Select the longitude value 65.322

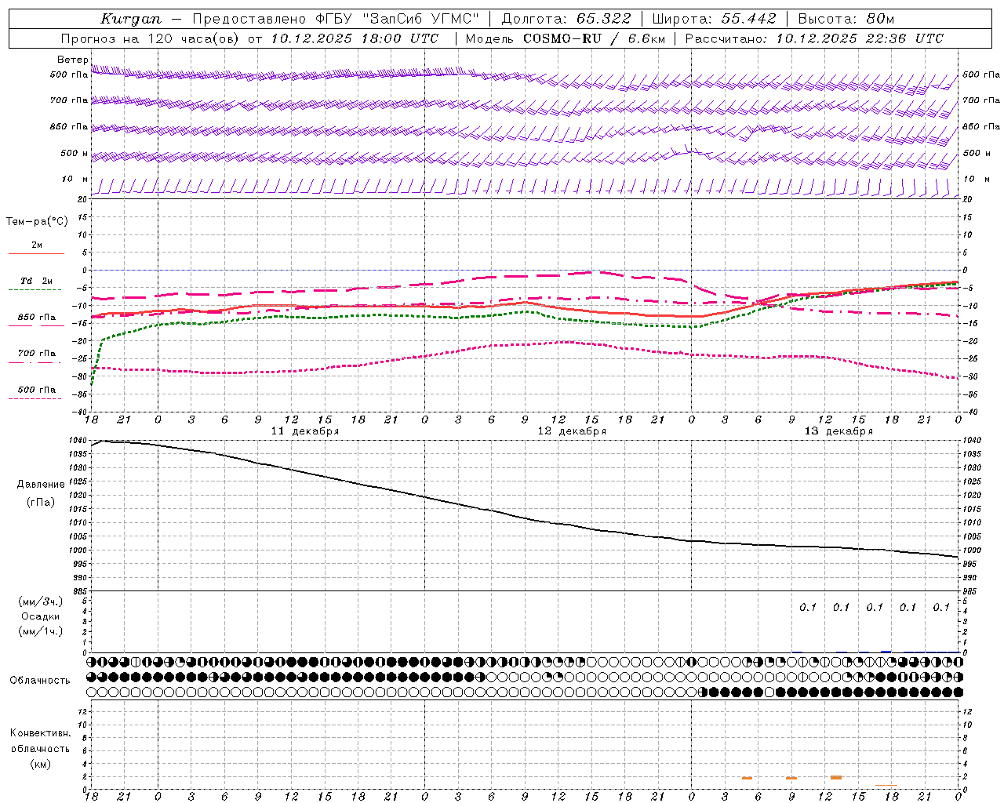[x=603, y=19]
